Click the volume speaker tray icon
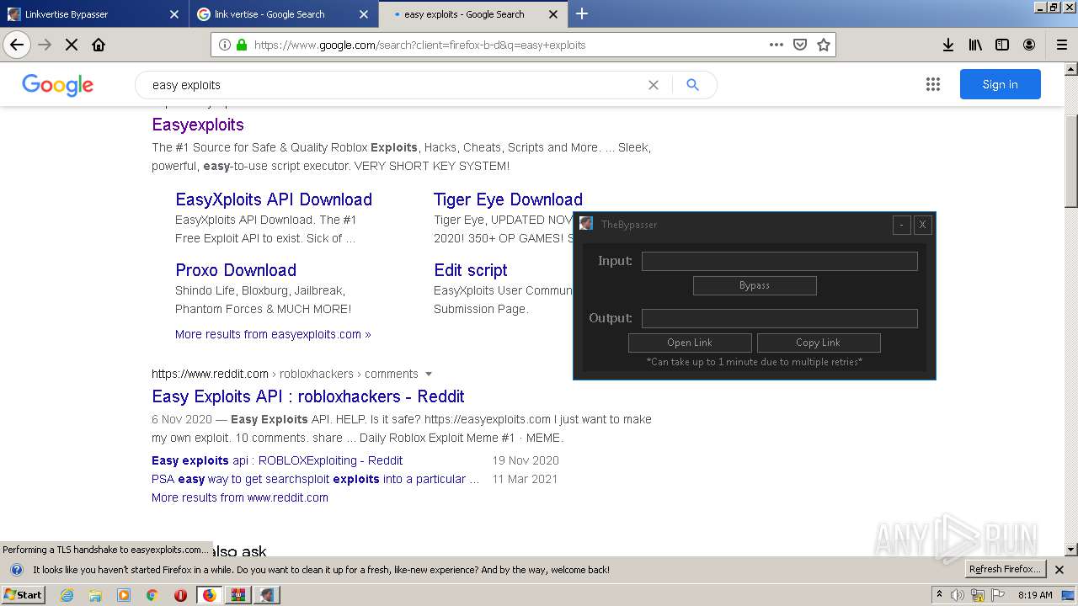This screenshot has width=1078, height=606. pos(958,595)
